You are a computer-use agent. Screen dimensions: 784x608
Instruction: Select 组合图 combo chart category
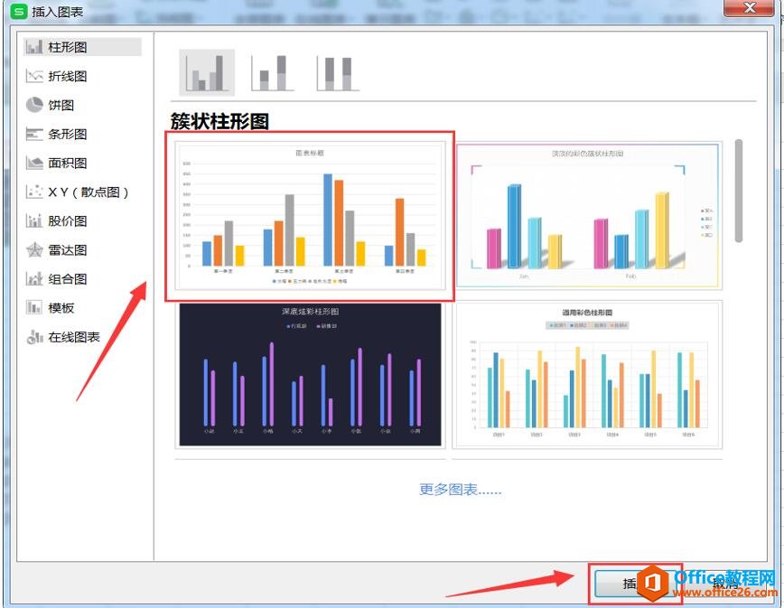click(68, 279)
